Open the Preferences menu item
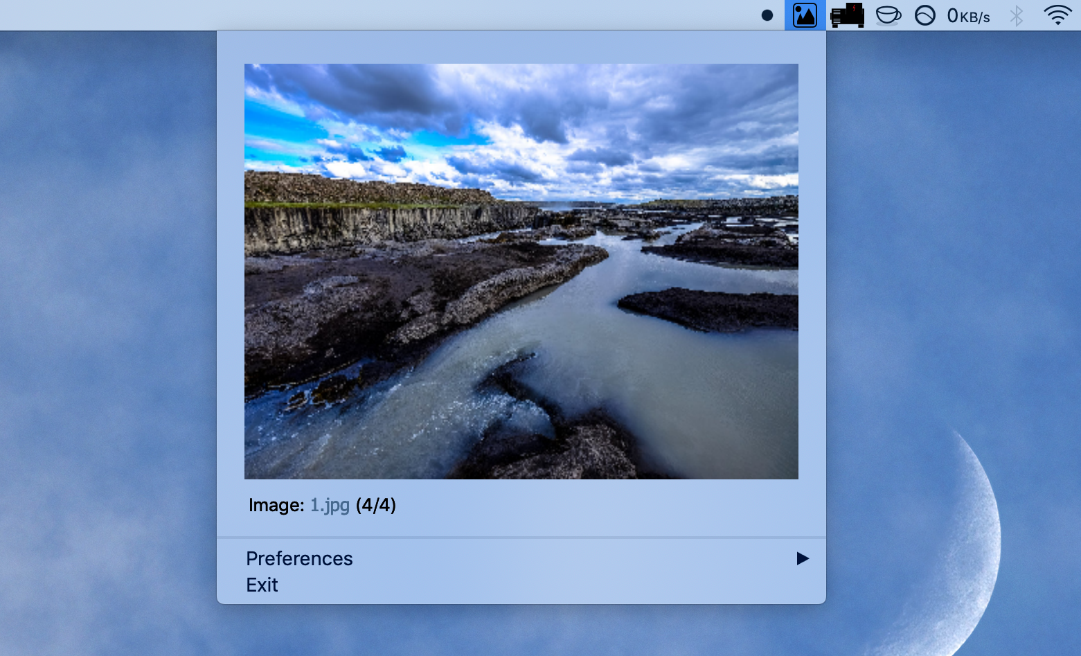The width and height of the screenshot is (1081, 656). (299, 558)
